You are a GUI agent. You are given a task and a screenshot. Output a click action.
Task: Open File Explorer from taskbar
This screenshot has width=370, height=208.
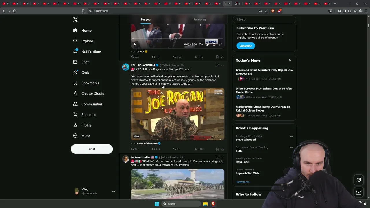tap(205, 204)
